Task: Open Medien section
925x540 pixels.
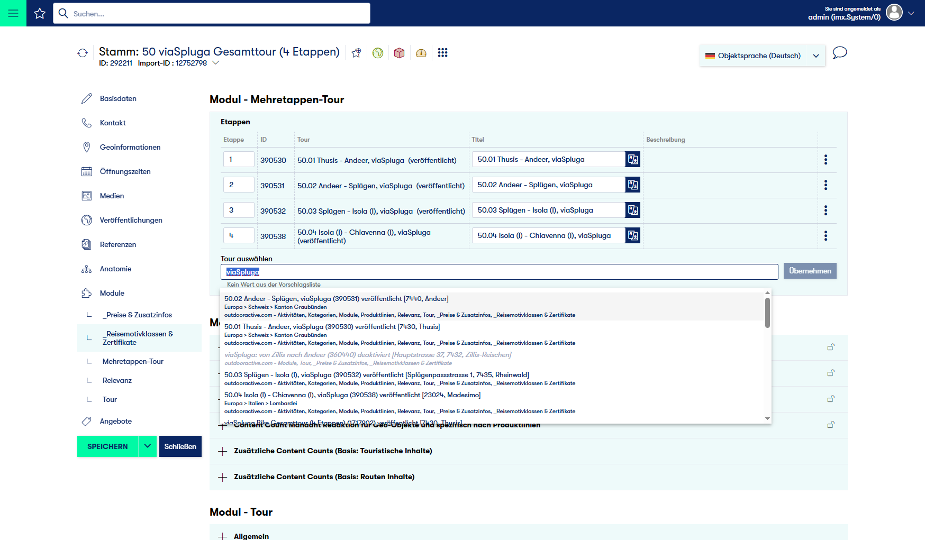Action: (112, 196)
